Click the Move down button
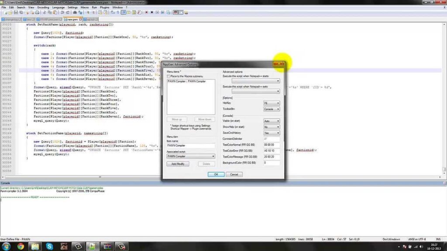447x251 pixels. (x=205, y=119)
